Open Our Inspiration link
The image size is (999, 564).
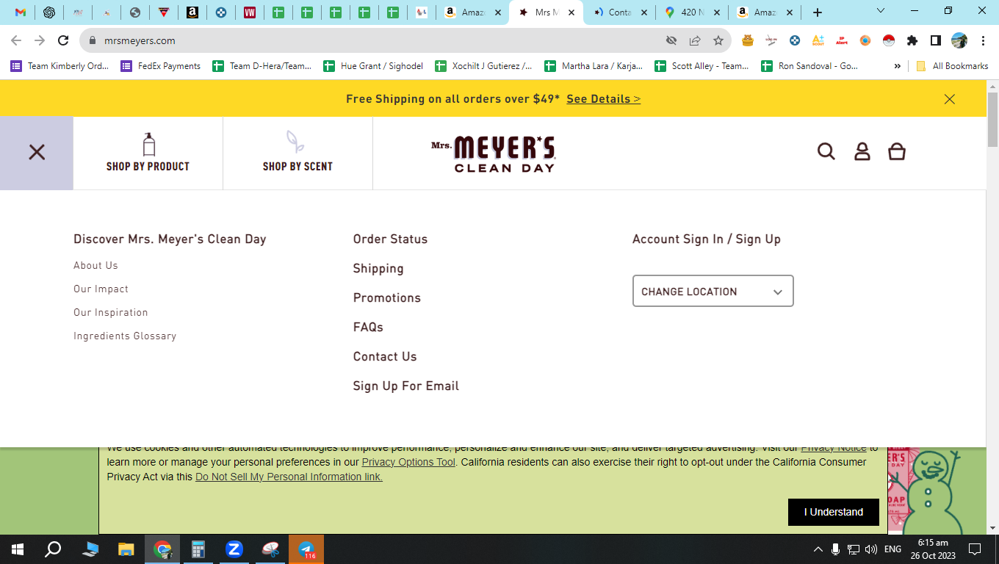(111, 312)
